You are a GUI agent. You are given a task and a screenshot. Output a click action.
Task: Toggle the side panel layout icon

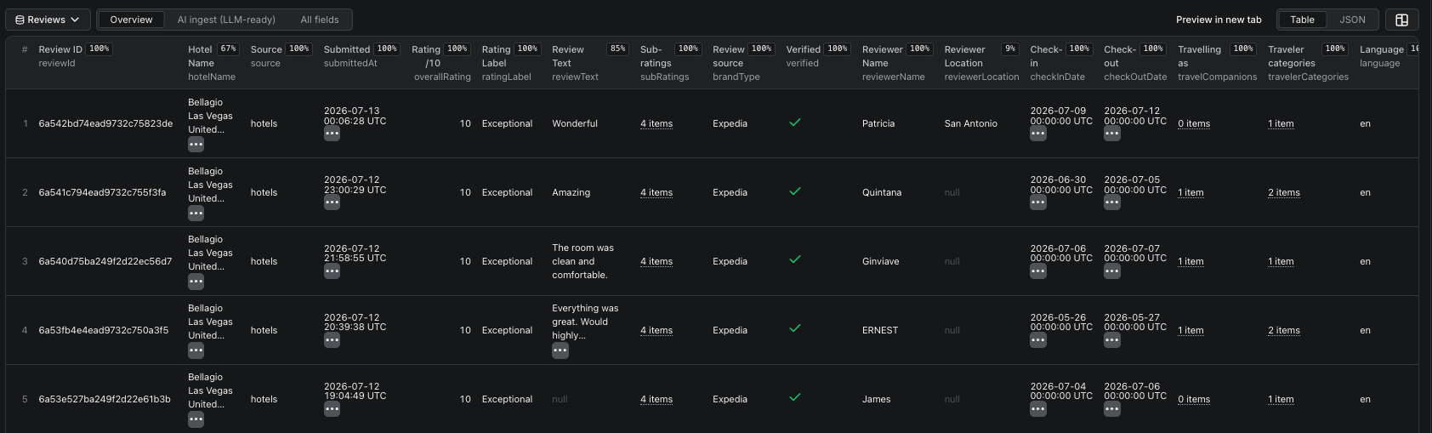[x=1402, y=20]
